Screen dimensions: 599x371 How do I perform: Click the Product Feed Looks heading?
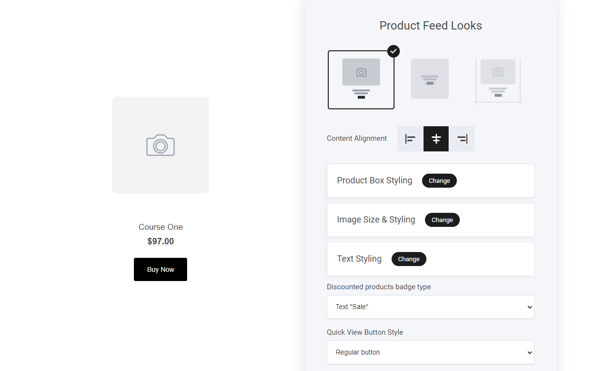click(x=430, y=26)
